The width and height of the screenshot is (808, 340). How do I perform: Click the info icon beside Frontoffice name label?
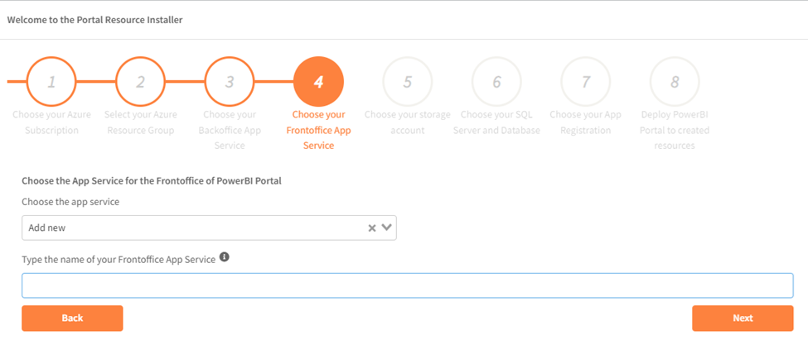coord(225,257)
